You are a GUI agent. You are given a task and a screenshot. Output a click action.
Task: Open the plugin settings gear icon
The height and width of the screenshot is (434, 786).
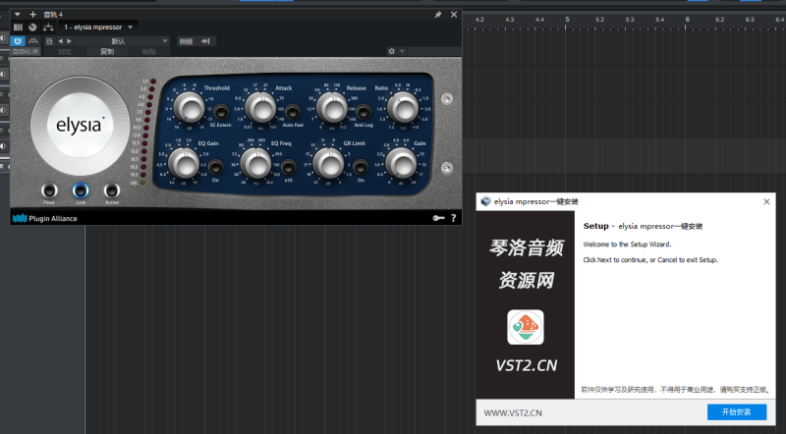tap(391, 51)
